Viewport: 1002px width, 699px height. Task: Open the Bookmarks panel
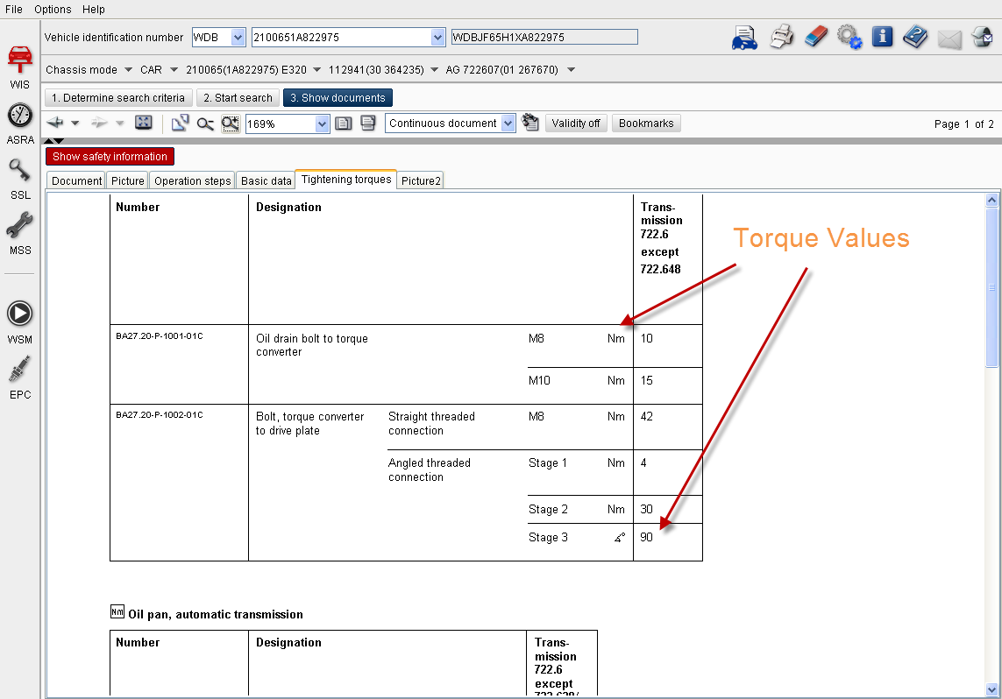pyautogui.click(x=646, y=123)
